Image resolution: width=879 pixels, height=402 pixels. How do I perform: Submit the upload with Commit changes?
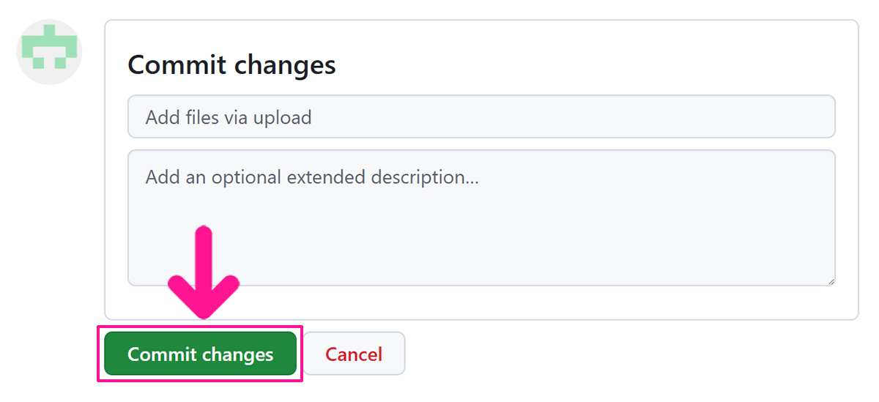coord(200,354)
